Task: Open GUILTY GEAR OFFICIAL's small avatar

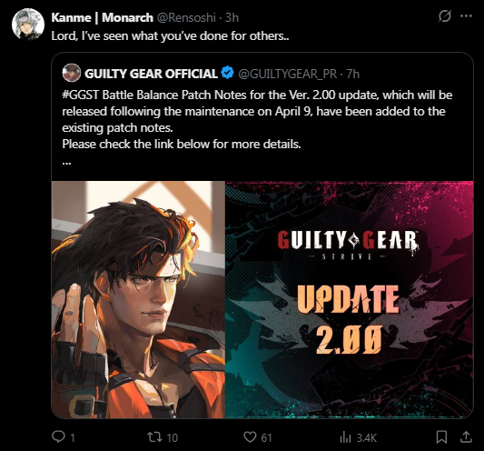Action: tap(72, 73)
